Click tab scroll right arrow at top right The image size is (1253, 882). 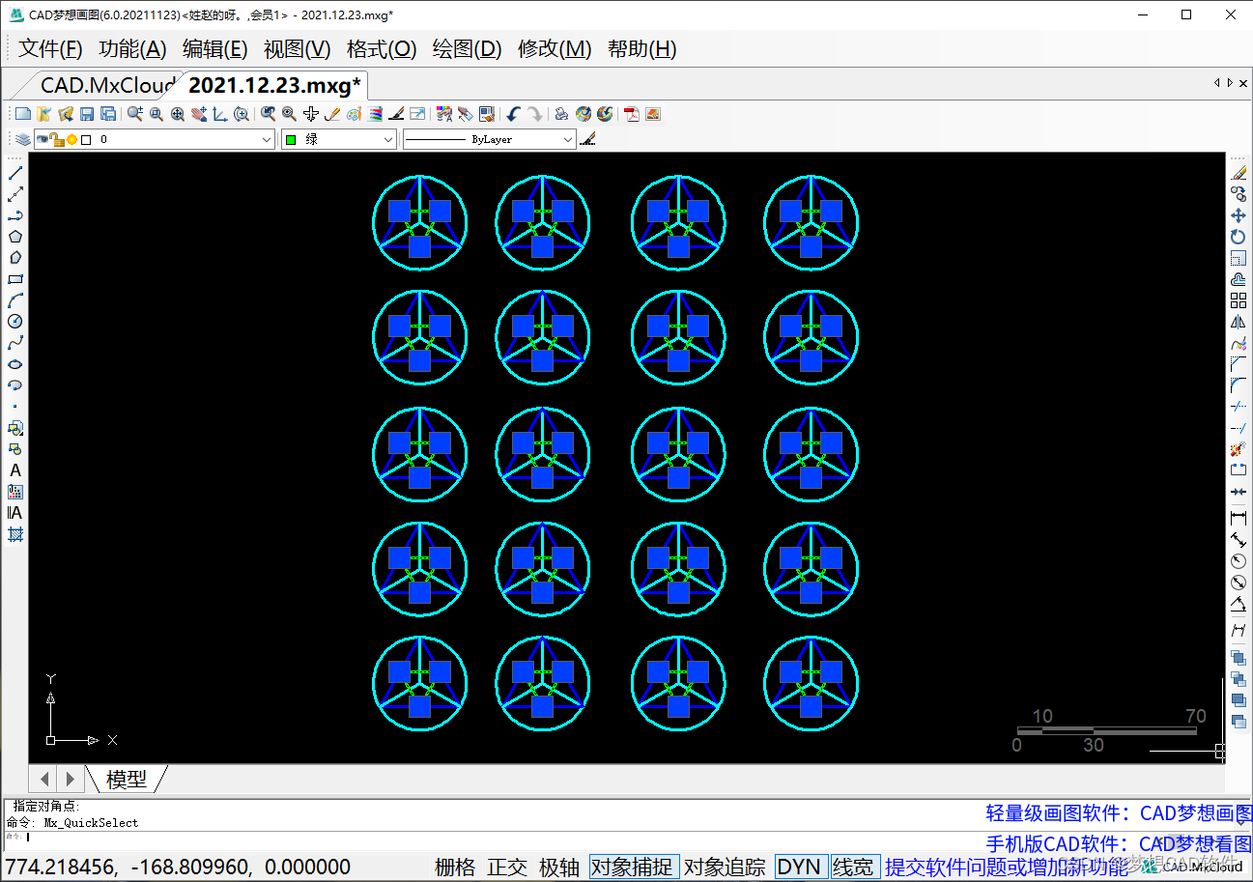click(x=1230, y=83)
